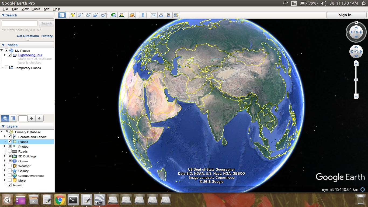Image resolution: width=368 pixels, height=207 pixels.
Task: Click the plus zoom-in button
Action: (x=356, y=64)
